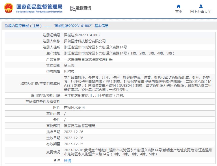217x166 pixels.
Task: Select registration number 国械注准20223141802 in table
Action: point(82,35)
